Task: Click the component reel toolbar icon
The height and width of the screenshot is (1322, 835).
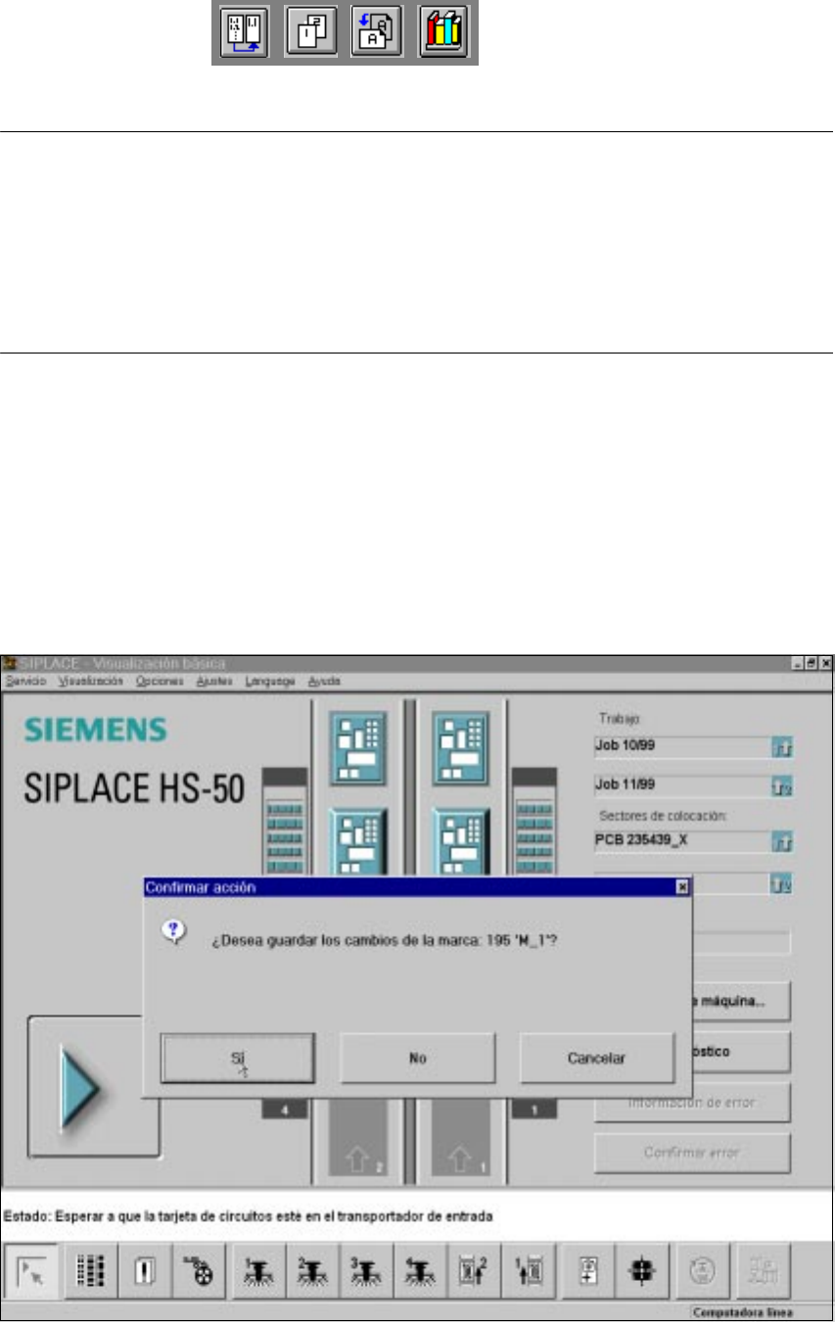Action: tap(200, 1271)
